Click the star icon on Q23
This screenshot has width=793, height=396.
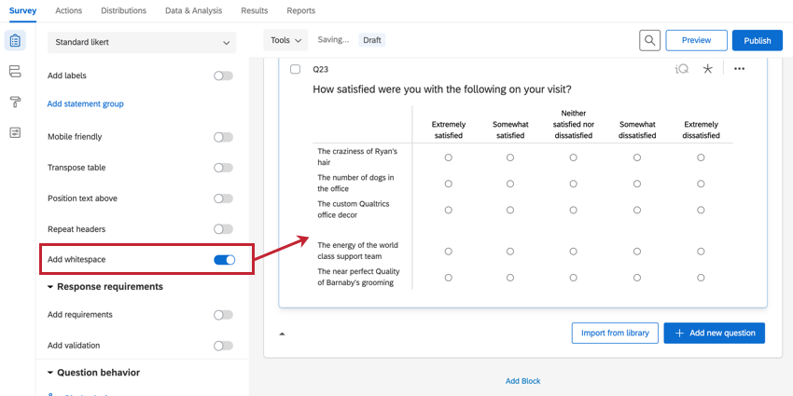tap(707, 69)
